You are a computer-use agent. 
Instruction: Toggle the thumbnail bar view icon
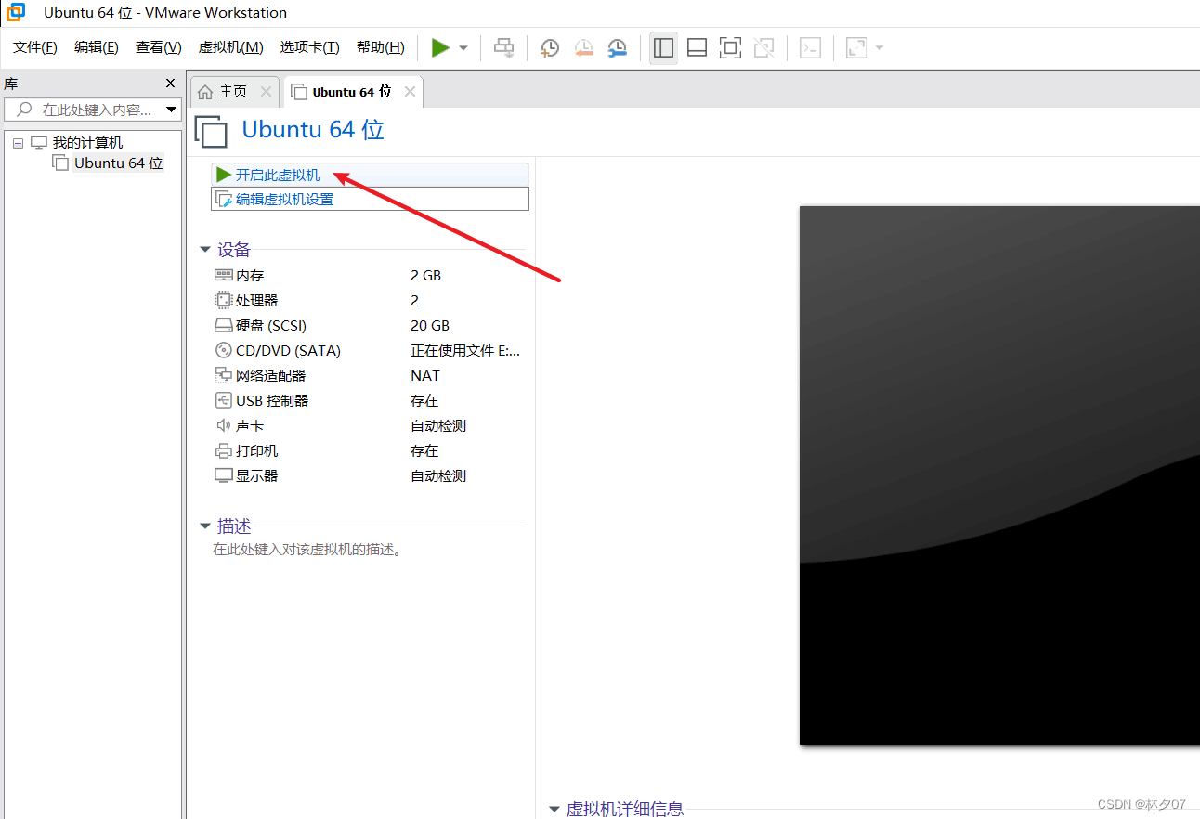click(x=698, y=47)
